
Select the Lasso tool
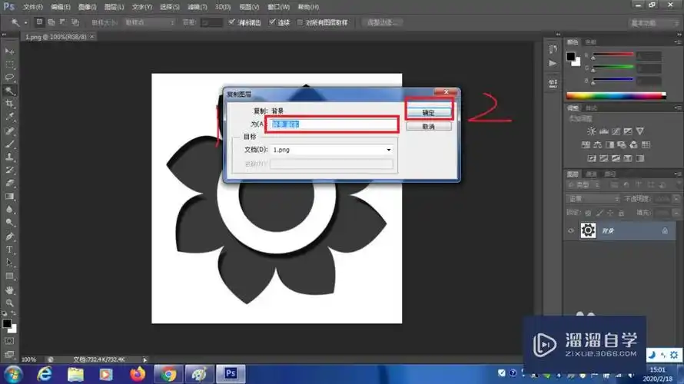pyautogui.click(x=10, y=78)
